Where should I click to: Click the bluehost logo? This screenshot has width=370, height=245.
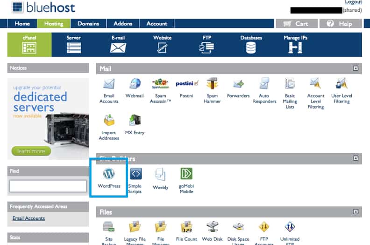pos(43,7)
